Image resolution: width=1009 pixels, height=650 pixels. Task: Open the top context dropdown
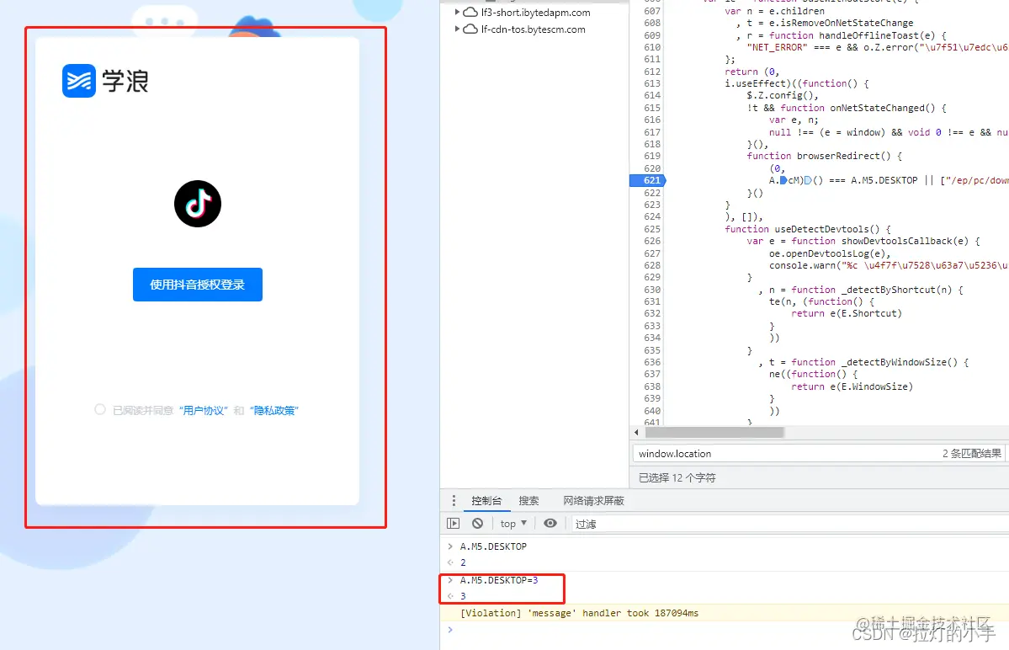(x=513, y=524)
